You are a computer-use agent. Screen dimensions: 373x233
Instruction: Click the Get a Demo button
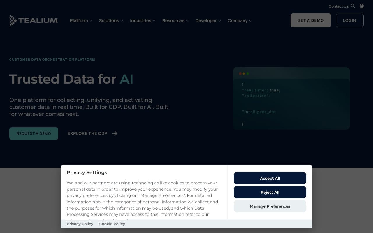point(311,20)
